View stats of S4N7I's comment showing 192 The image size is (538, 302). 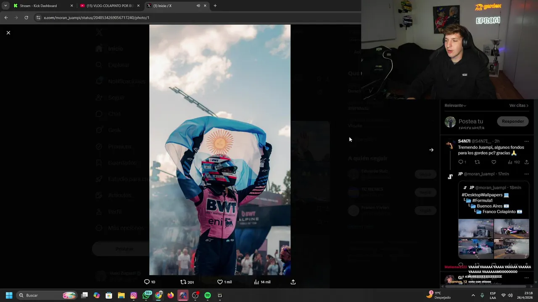click(514, 162)
